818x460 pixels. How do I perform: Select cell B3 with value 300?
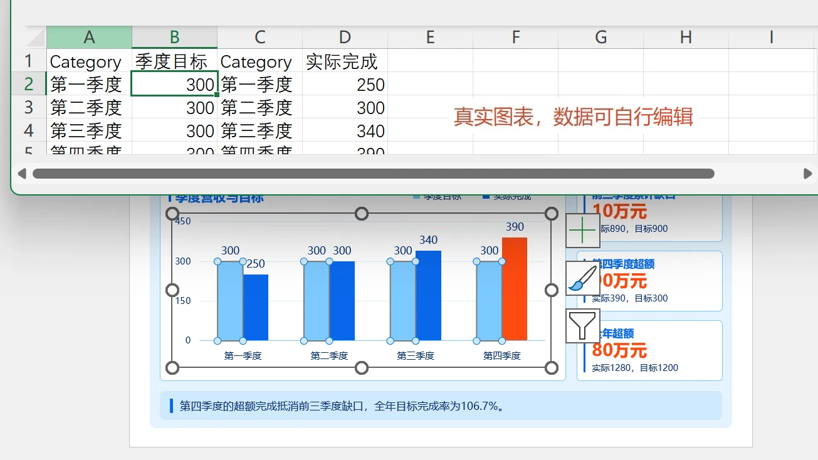[175, 107]
